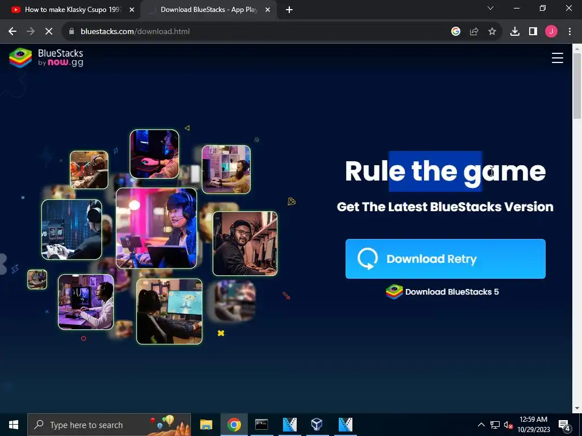Click the muted volume tray icon
The width and height of the screenshot is (582, 436).
point(508,425)
